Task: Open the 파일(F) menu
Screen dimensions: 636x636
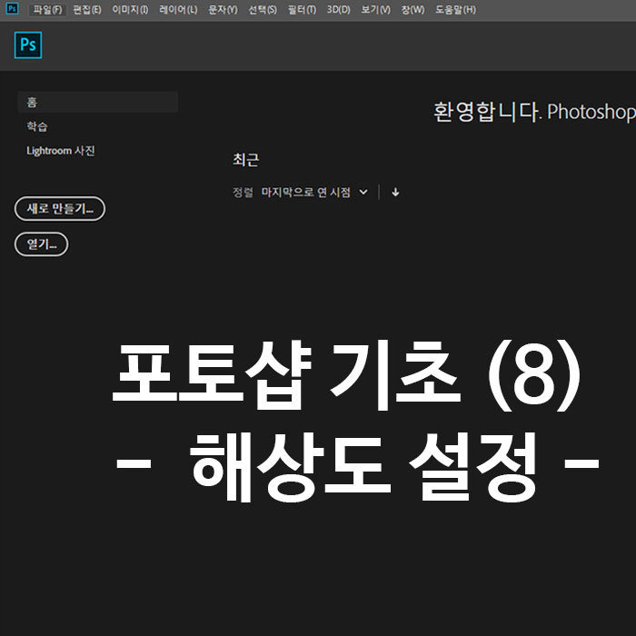Action: (x=47, y=10)
